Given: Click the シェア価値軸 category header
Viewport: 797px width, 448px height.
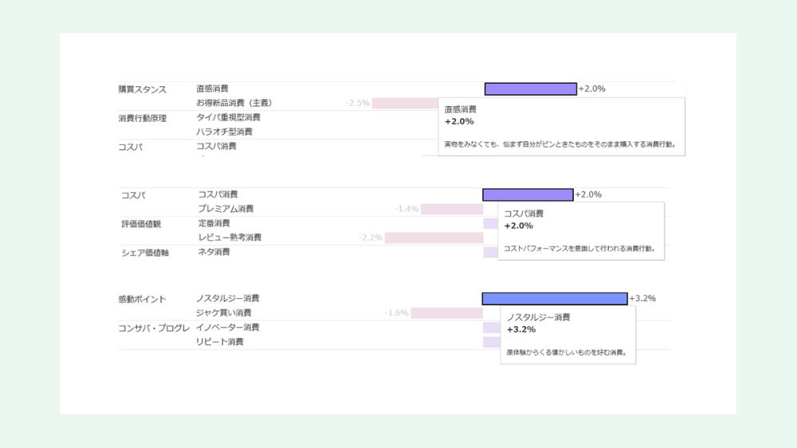Looking at the screenshot, I should pos(145,253).
